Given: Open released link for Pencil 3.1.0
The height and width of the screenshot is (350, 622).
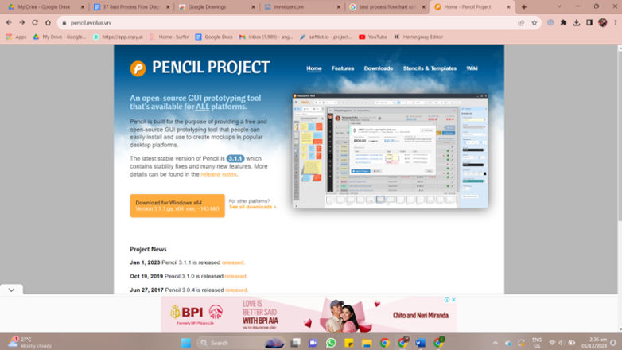Looking at the screenshot, I should [235, 276].
